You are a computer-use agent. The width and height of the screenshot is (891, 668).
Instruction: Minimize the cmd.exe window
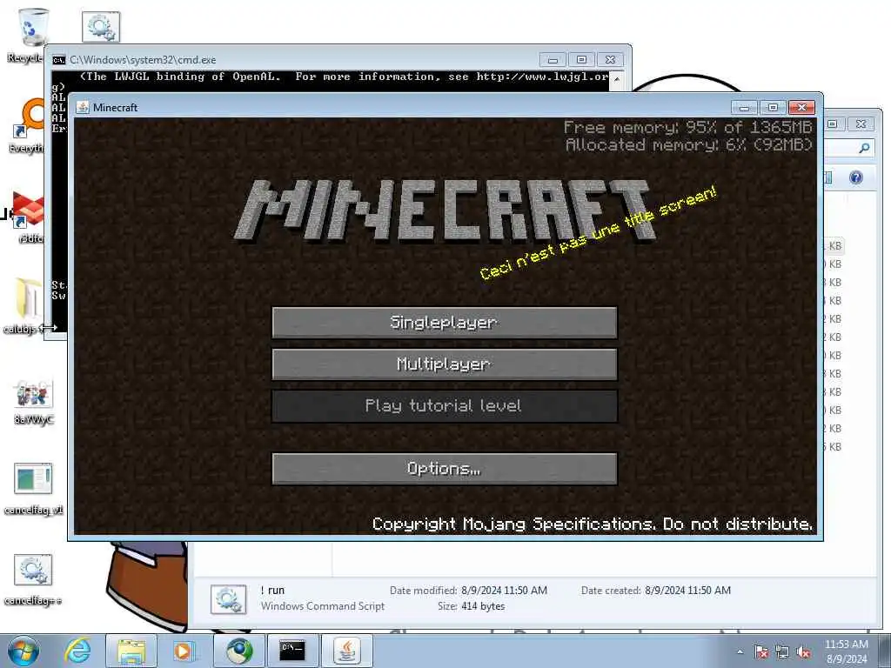pos(553,60)
